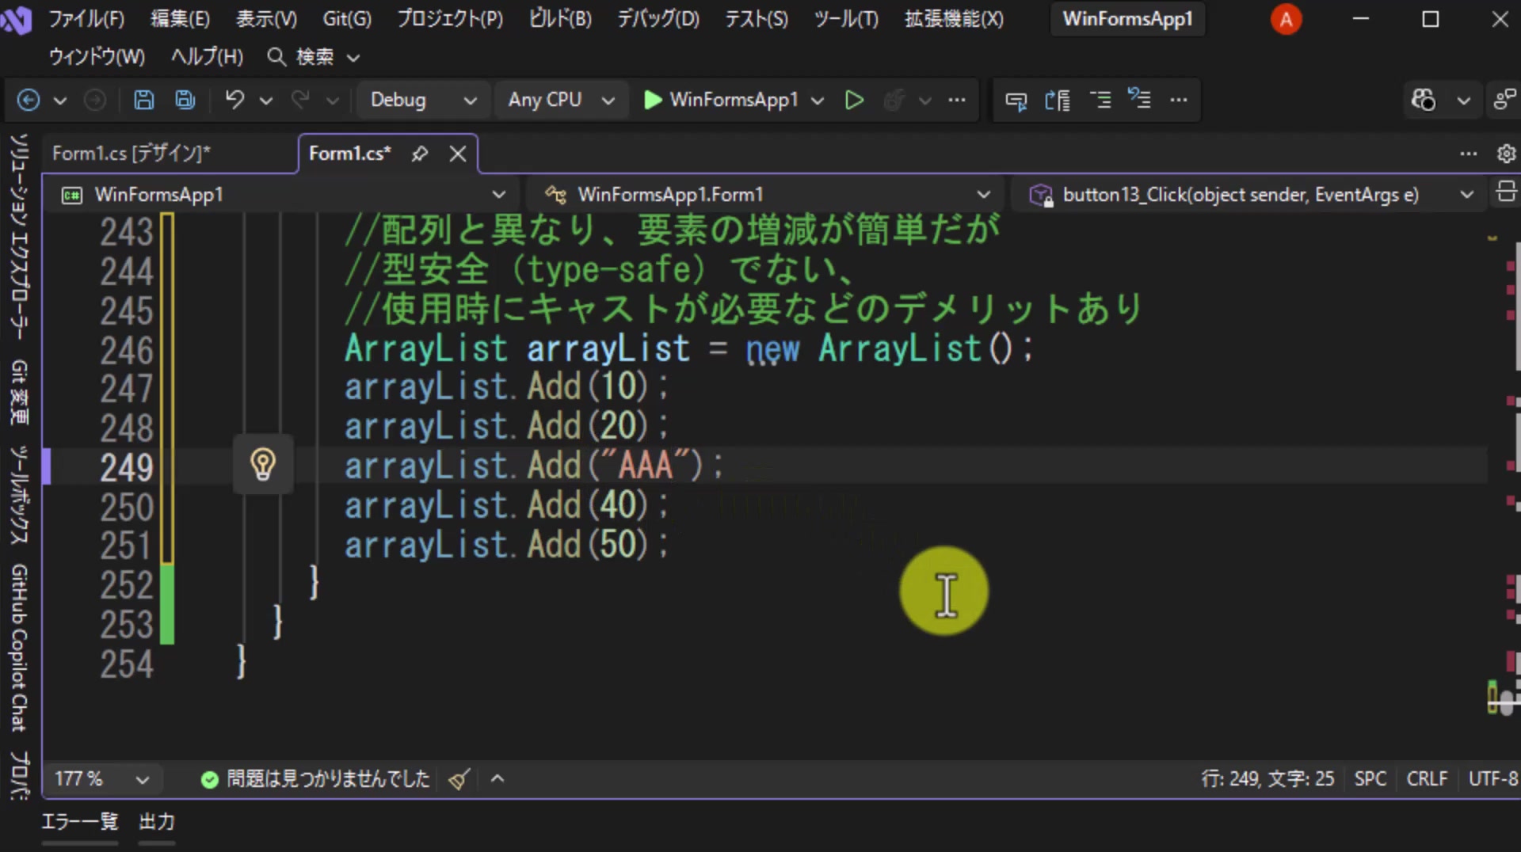Viewport: 1521px width, 852px height.
Task: Open the Any CPU platform dropdown
Action: [561, 100]
